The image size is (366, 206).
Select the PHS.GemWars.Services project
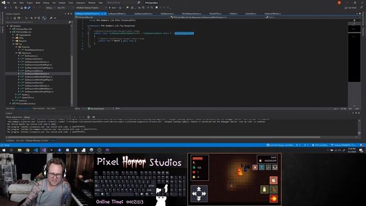pos(26,104)
